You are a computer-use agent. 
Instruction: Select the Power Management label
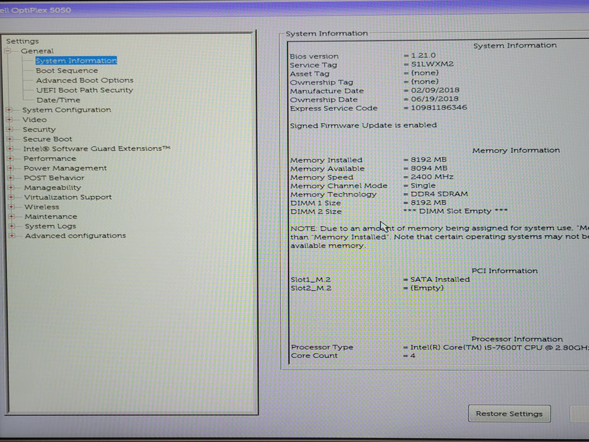point(66,169)
